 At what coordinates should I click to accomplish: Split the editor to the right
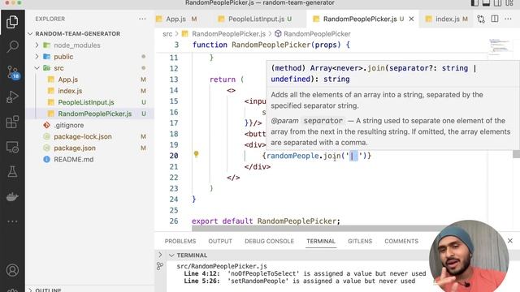[x=495, y=19]
